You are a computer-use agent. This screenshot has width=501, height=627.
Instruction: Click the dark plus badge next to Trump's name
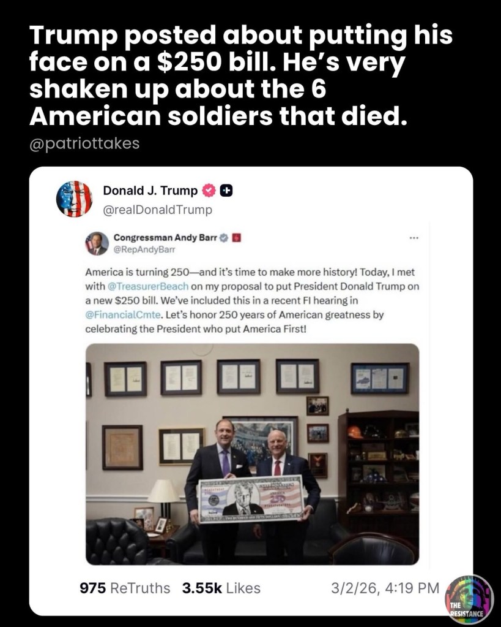pos(227,191)
